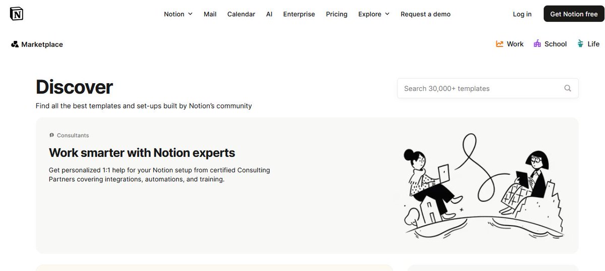Click the School building icon

537,44
